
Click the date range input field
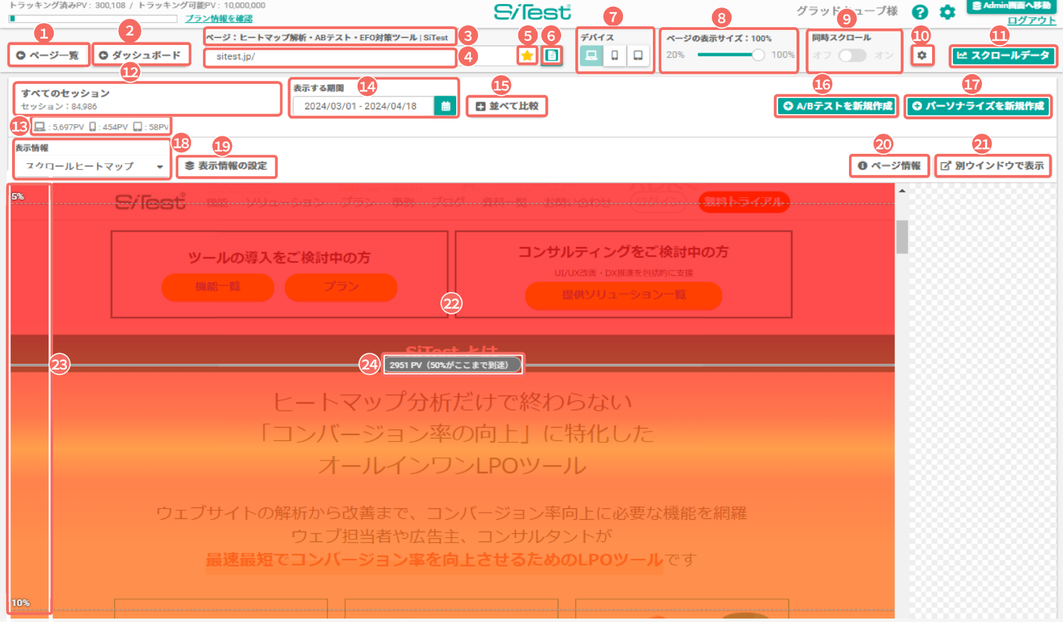[362, 106]
